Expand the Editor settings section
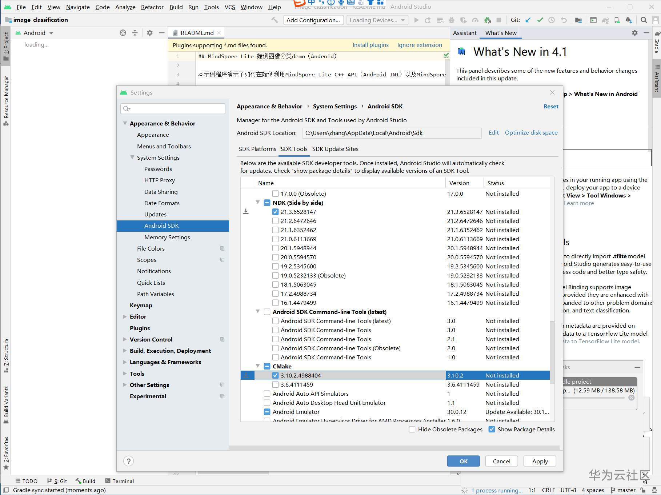 125,316
